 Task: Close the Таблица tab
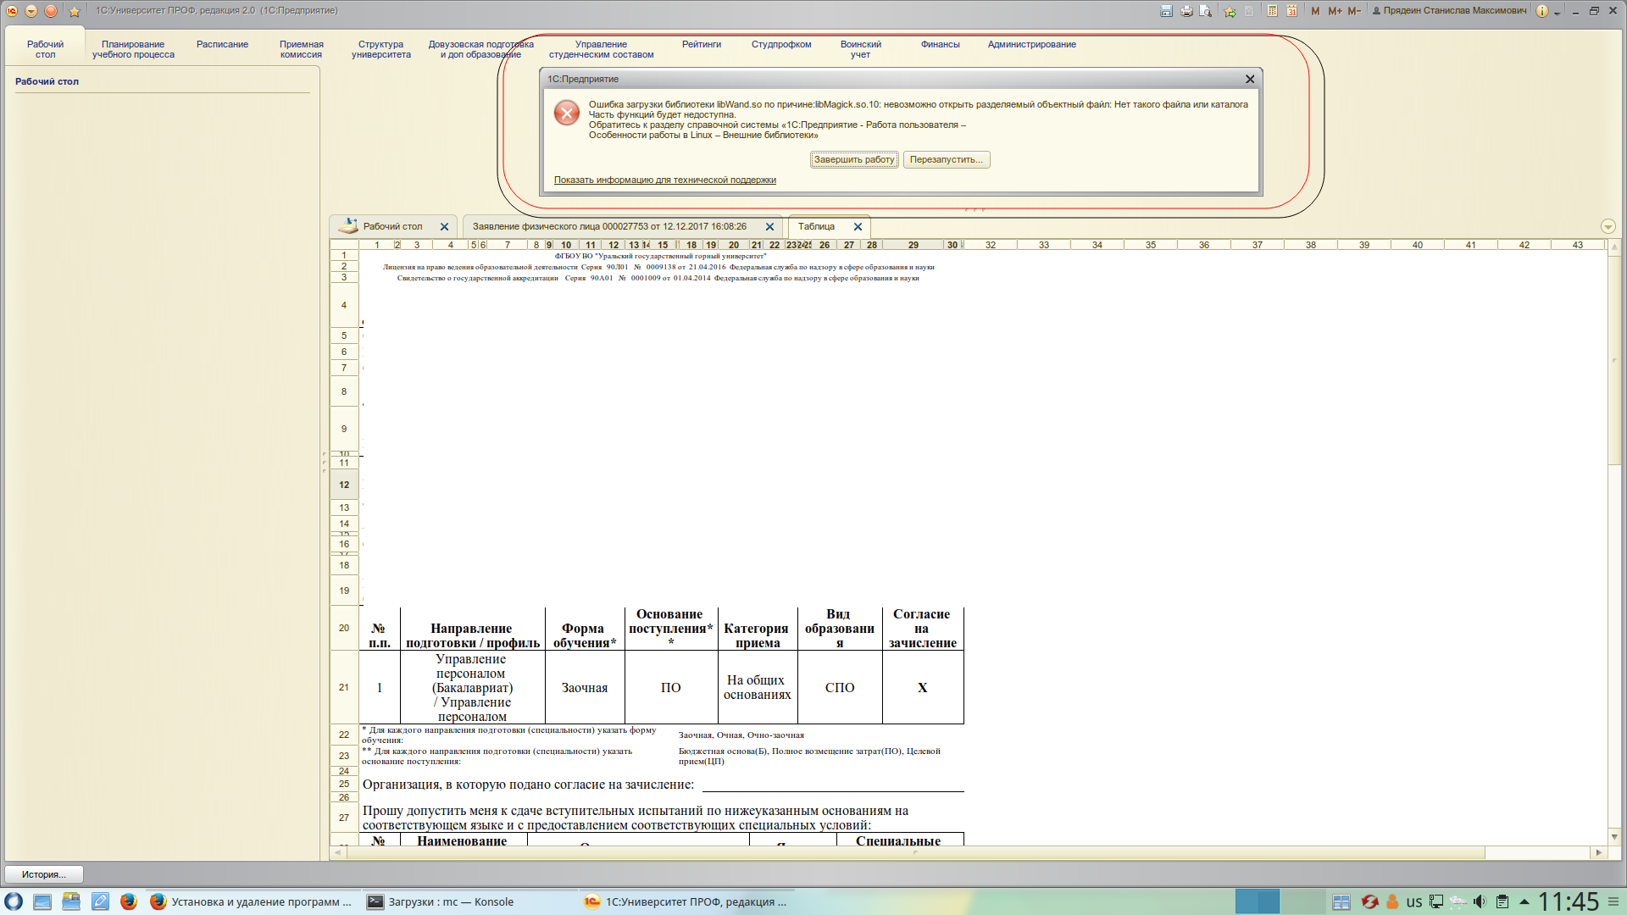(x=858, y=227)
